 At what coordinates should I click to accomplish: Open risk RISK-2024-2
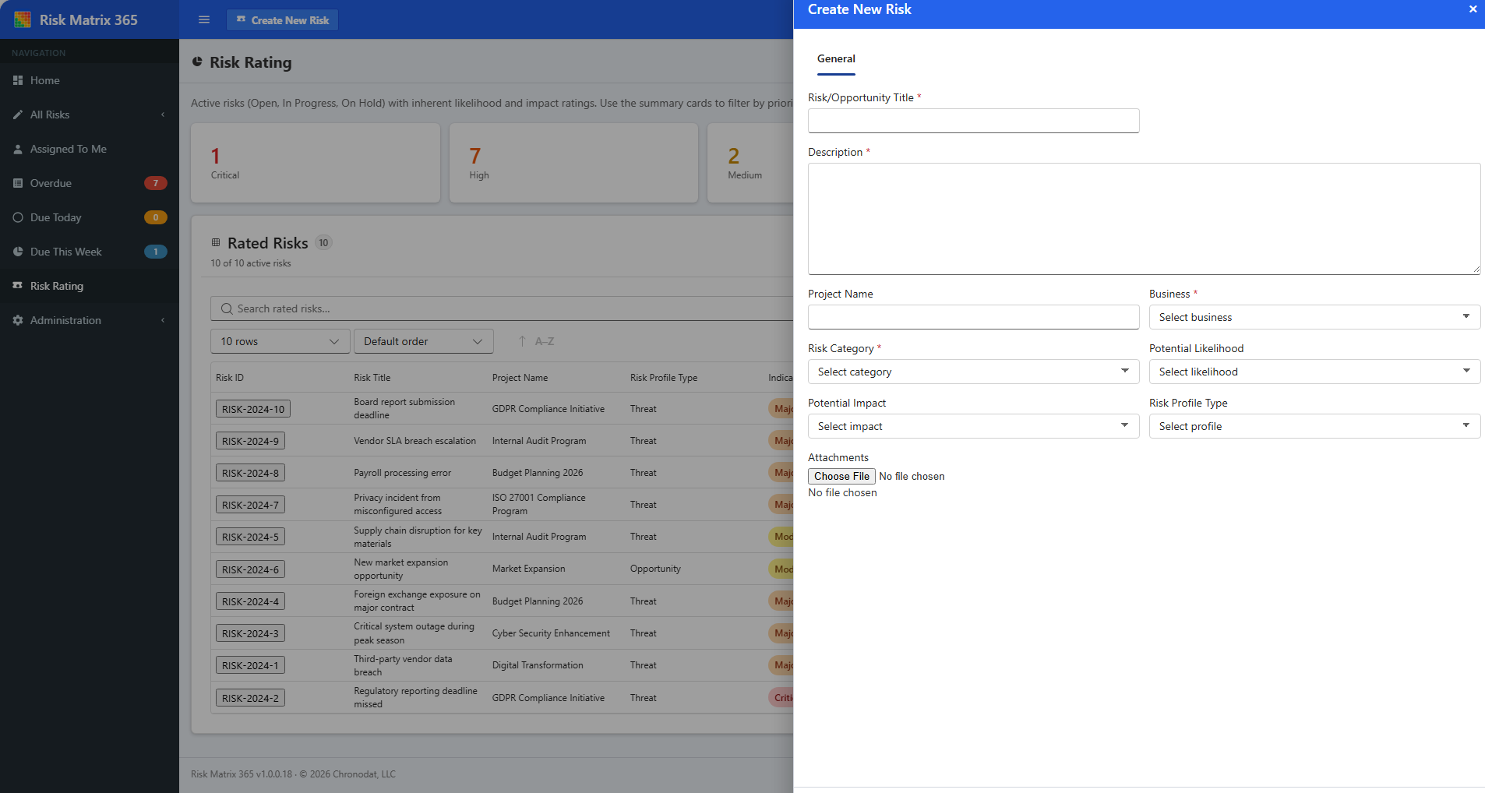pyautogui.click(x=250, y=698)
